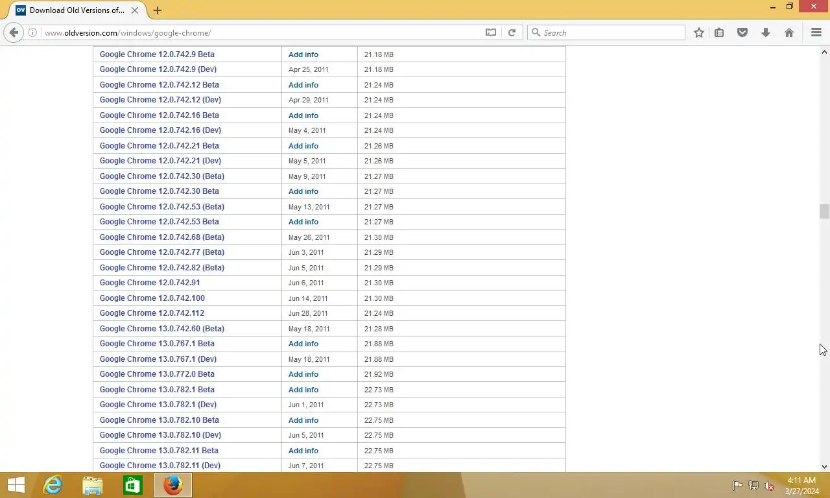The image size is (830, 498).
Task: Open Google Chrome 13.0.782.1 (Dev) link
Action: pyautogui.click(x=158, y=405)
